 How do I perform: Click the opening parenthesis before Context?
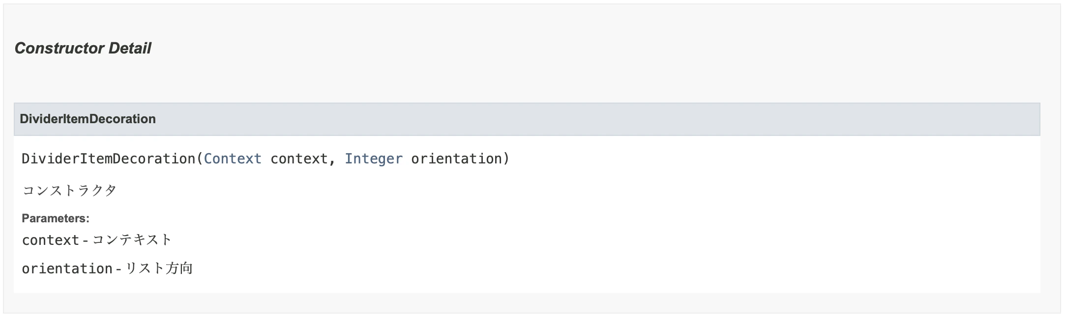pos(200,159)
